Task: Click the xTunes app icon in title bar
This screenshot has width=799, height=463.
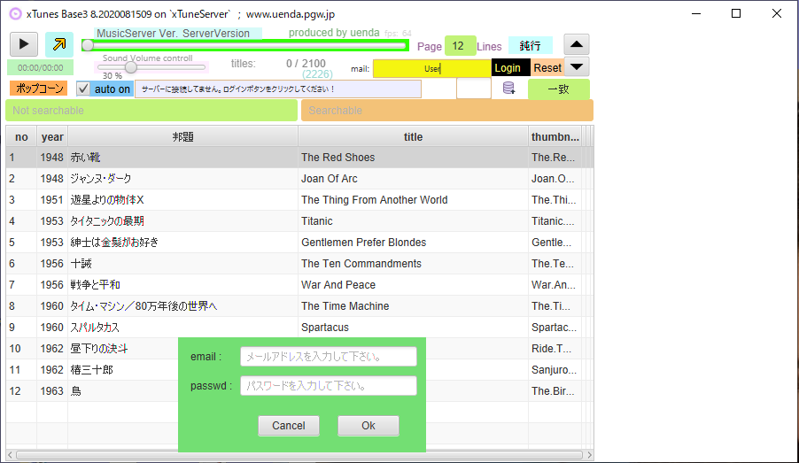Action: pos(15,14)
